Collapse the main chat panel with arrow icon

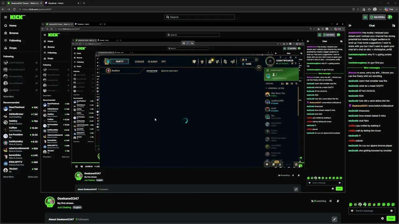point(350,26)
